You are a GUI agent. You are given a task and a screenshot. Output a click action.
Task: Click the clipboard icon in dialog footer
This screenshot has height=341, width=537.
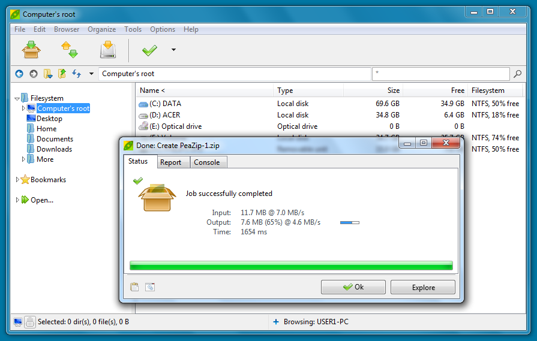pyautogui.click(x=134, y=287)
